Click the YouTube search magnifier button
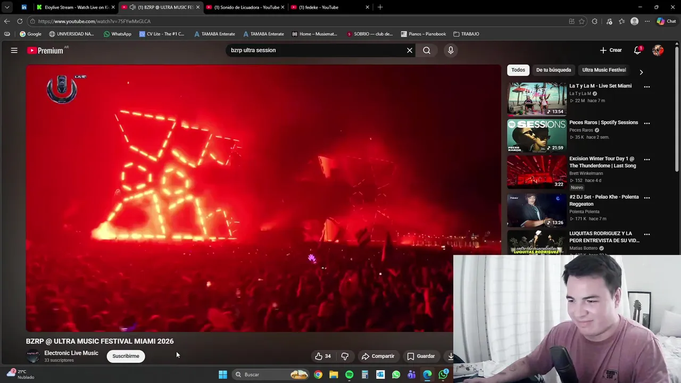 click(x=427, y=51)
